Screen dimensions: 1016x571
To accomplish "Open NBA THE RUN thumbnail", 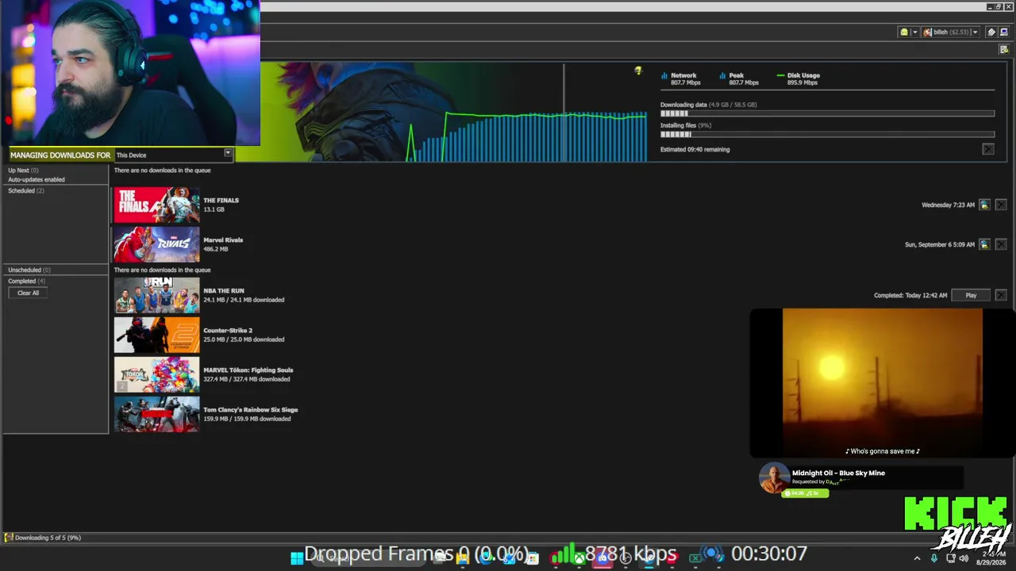I will tap(157, 295).
